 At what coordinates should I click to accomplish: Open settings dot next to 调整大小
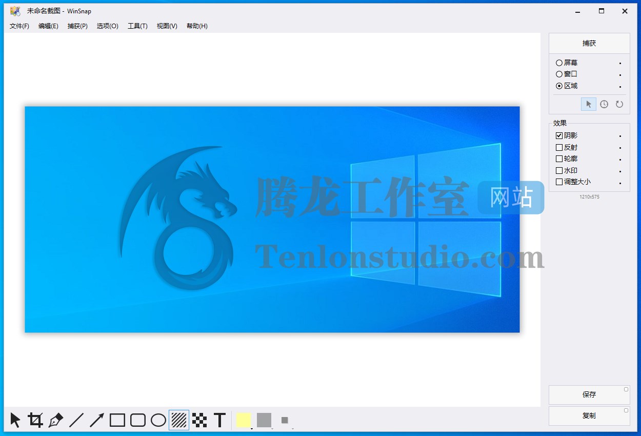pyautogui.click(x=620, y=183)
